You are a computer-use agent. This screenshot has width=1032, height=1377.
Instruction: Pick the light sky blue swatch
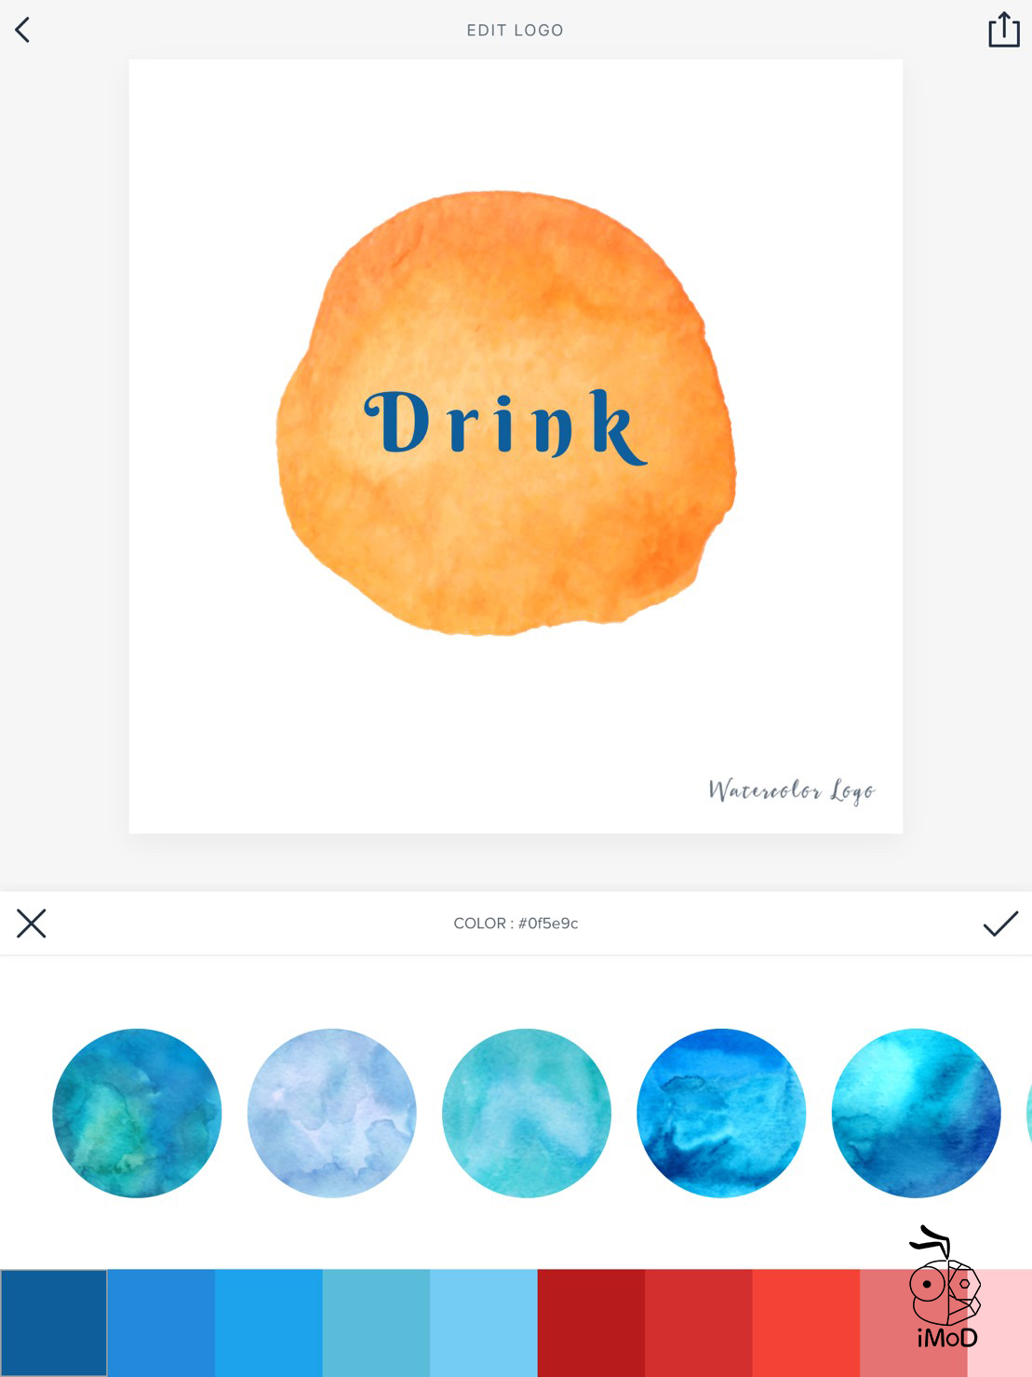pos(484,1322)
